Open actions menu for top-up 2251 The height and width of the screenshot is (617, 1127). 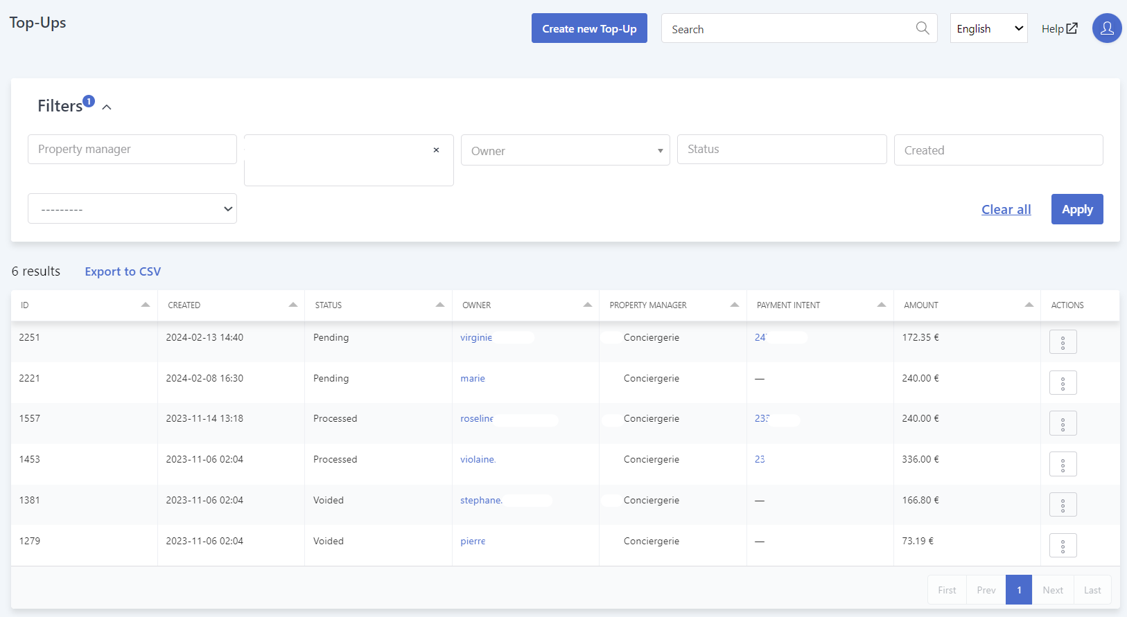click(x=1063, y=342)
